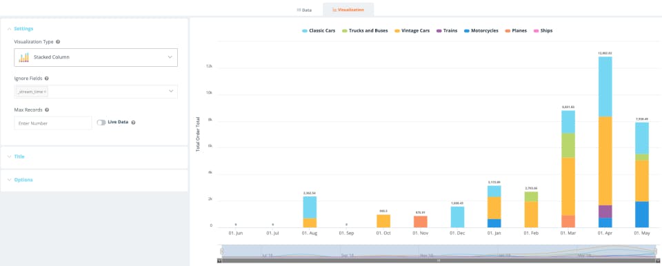The image size is (662, 266).
Task: Click the left handle of the chart navigator
Action: pyautogui.click(x=221, y=252)
